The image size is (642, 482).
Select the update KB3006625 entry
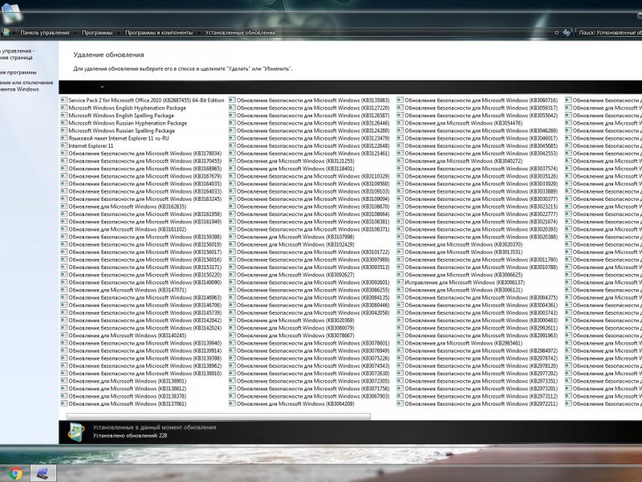[x=464, y=275]
